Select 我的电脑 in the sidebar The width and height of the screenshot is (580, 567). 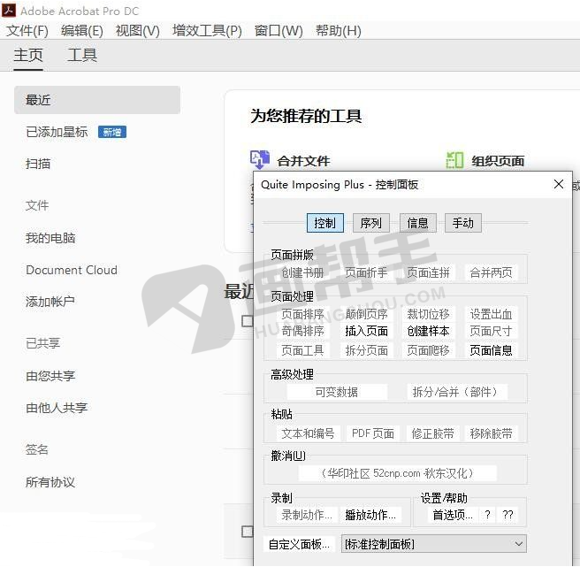[50, 238]
